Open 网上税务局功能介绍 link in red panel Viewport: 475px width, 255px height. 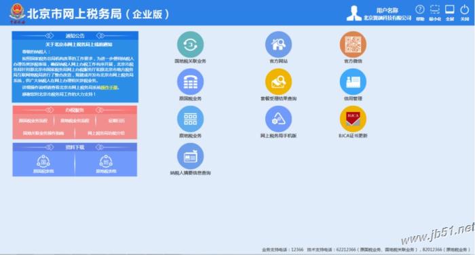click(106, 133)
